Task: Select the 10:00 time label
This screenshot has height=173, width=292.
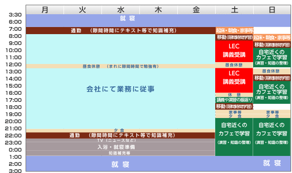Action: coord(13,50)
